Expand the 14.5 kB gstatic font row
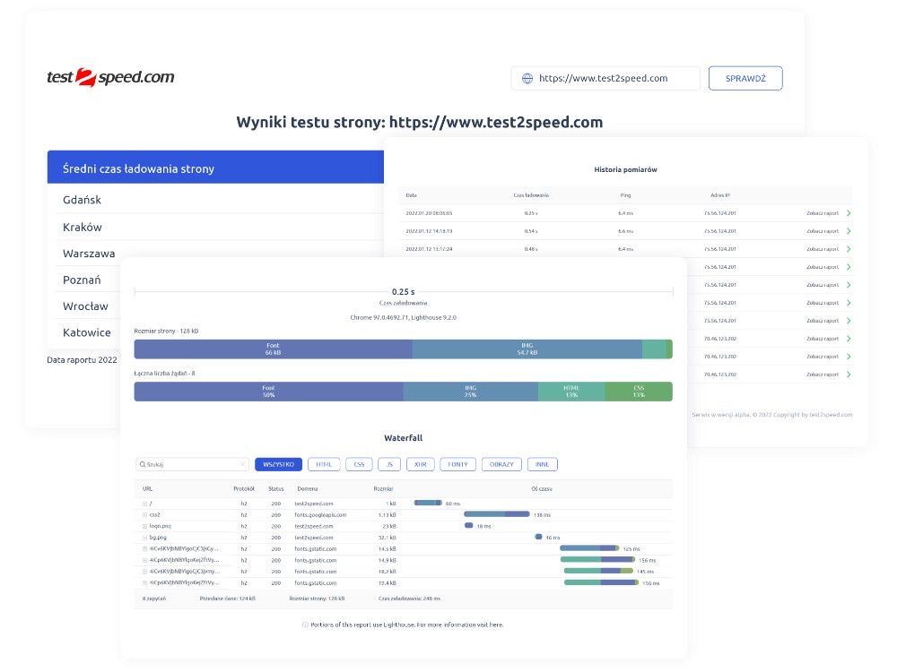The height and width of the screenshot is (672, 897). (x=144, y=549)
